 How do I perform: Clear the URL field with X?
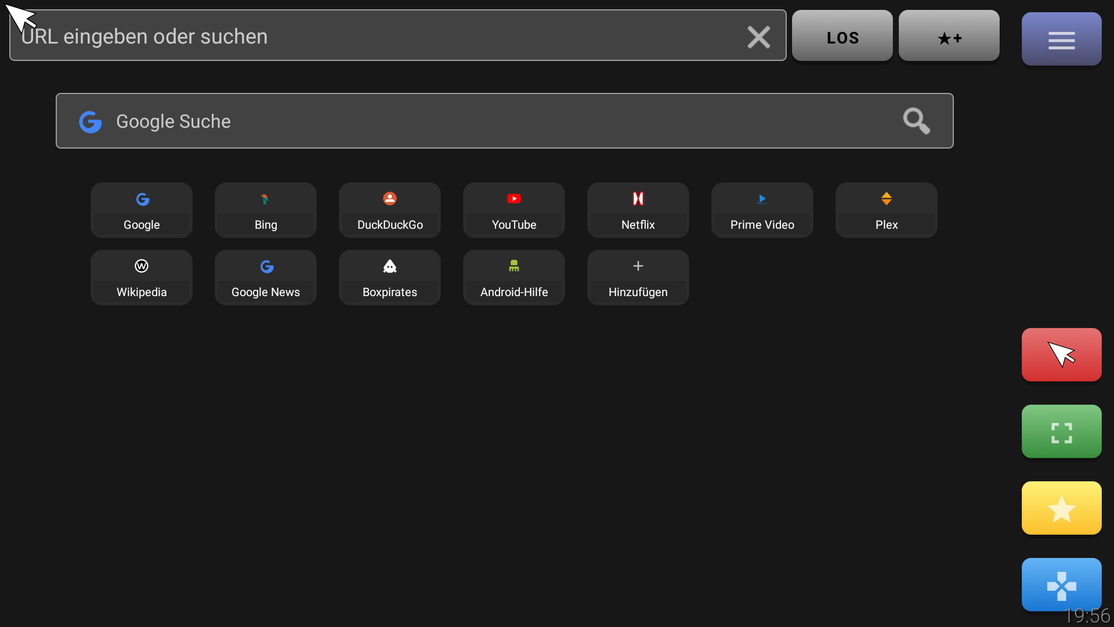[758, 37]
